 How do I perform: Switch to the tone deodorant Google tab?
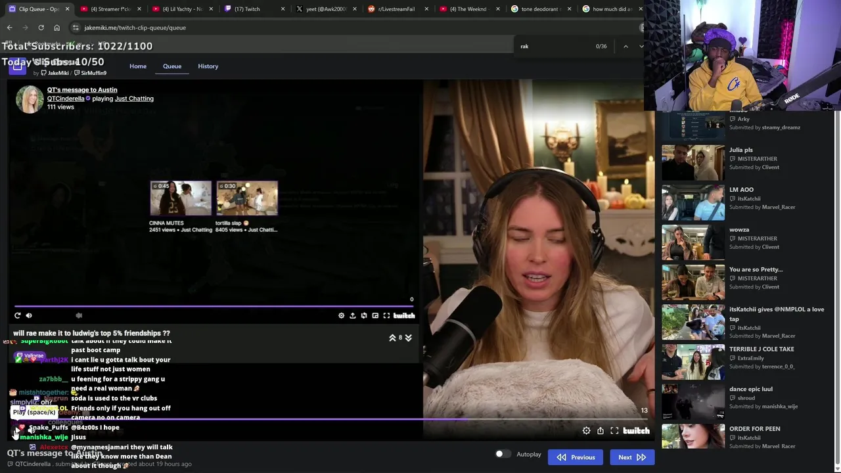point(540,9)
